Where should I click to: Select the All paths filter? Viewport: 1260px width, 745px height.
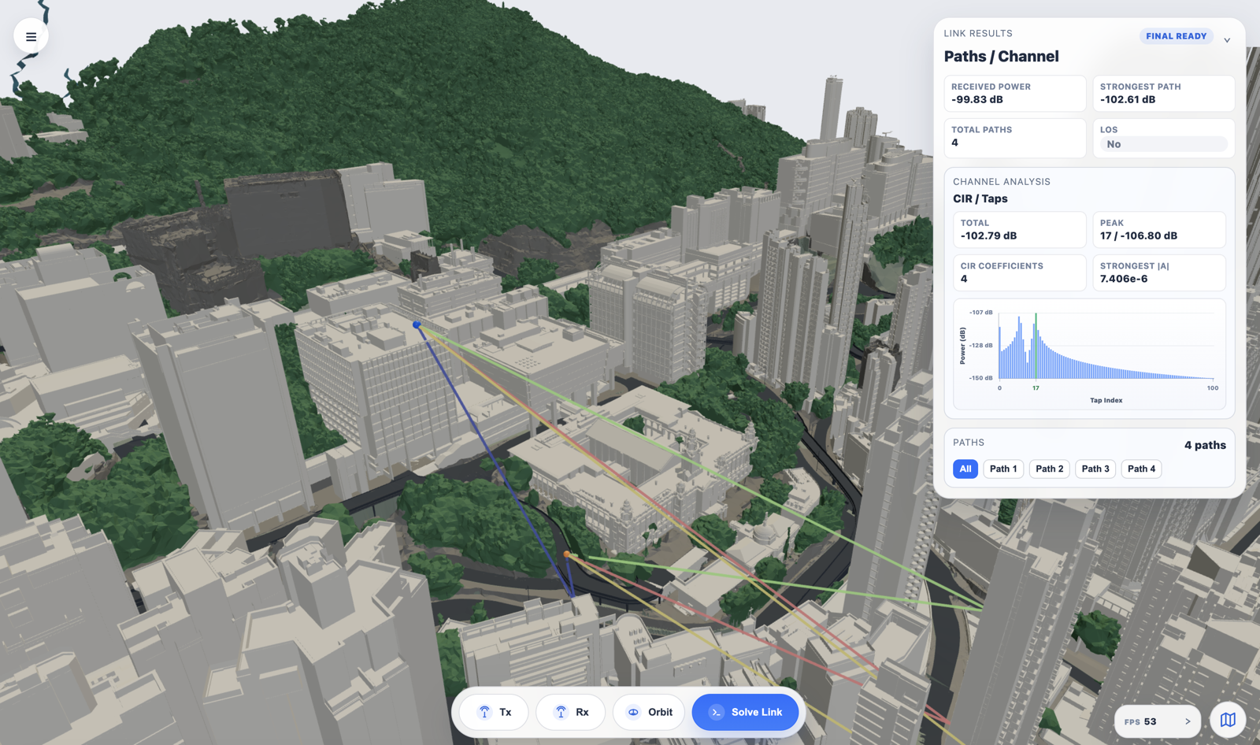click(965, 469)
